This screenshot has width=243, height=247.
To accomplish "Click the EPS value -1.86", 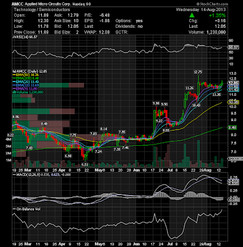I will 104,21.
